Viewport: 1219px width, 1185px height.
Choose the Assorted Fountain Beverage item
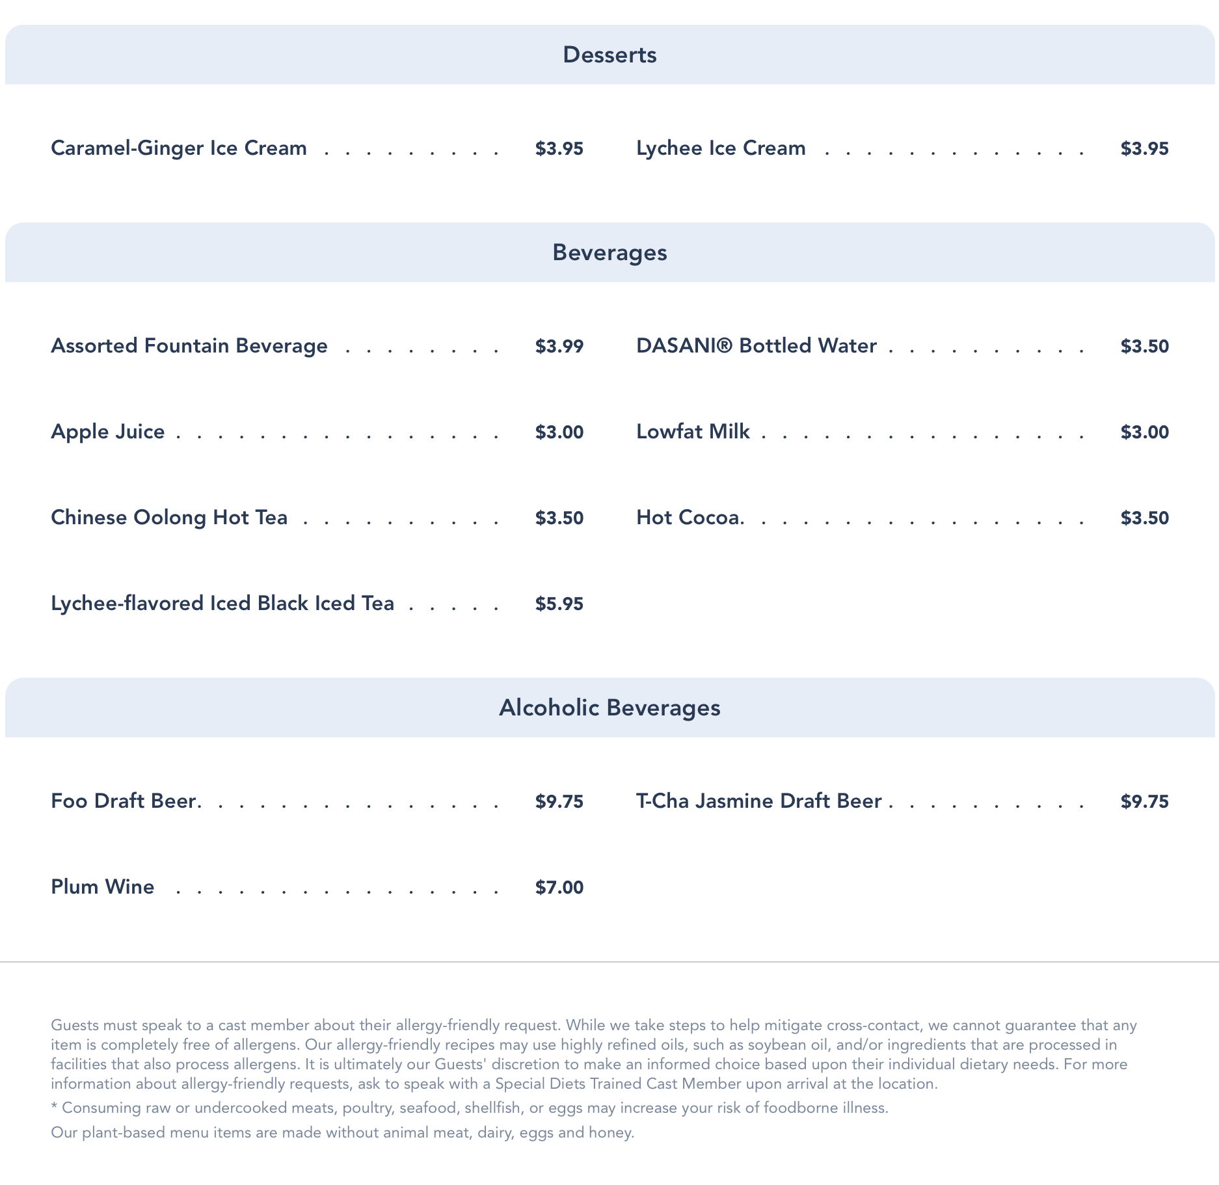tap(189, 346)
